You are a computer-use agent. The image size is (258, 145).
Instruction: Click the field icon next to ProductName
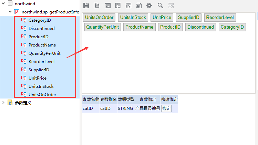coord(24,45)
